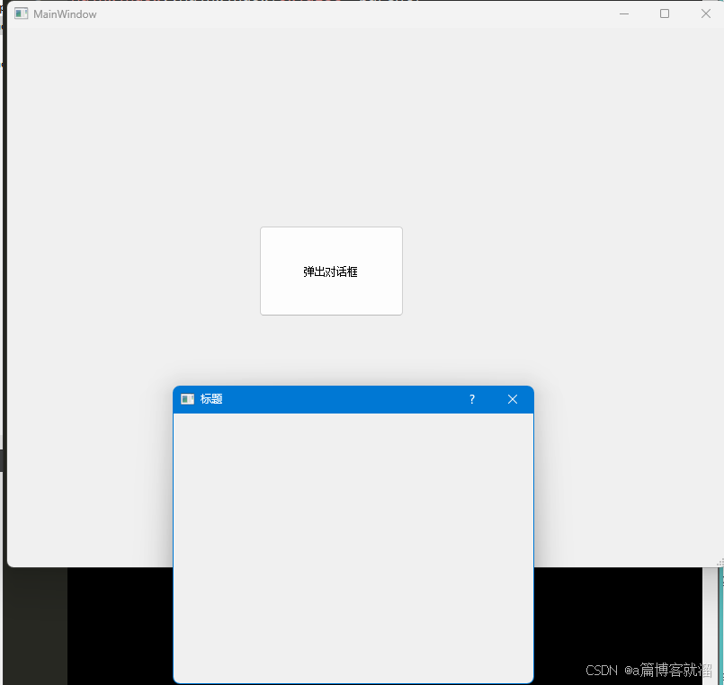Click the 标题 dialog title bar app icon
Screen dimensions: 724x685
pos(187,399)
